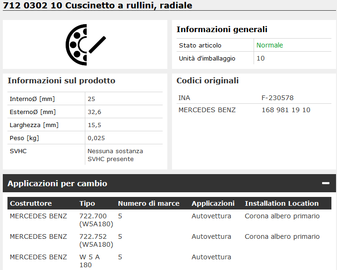Image resolution: width=337 pixels, height=270 pixels.
Task: Click the Mercedes code 168 981 19 10
Action: 286,110
